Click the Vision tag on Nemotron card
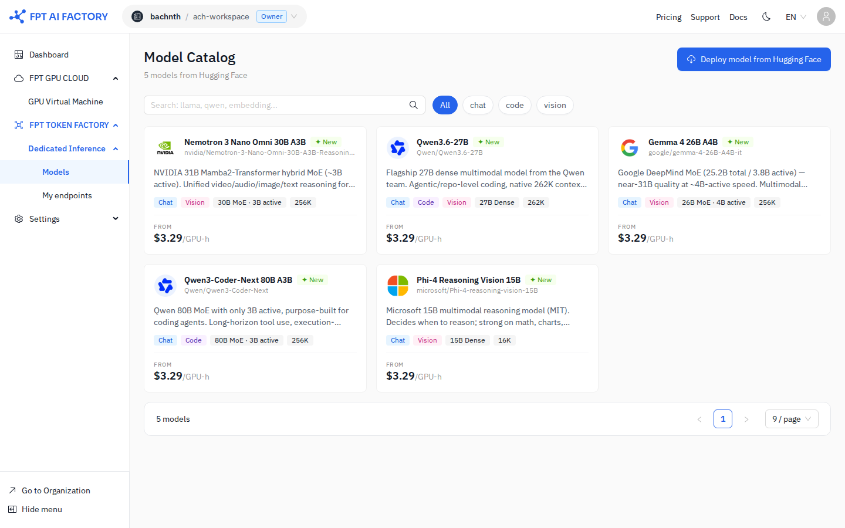 [195, 202]
